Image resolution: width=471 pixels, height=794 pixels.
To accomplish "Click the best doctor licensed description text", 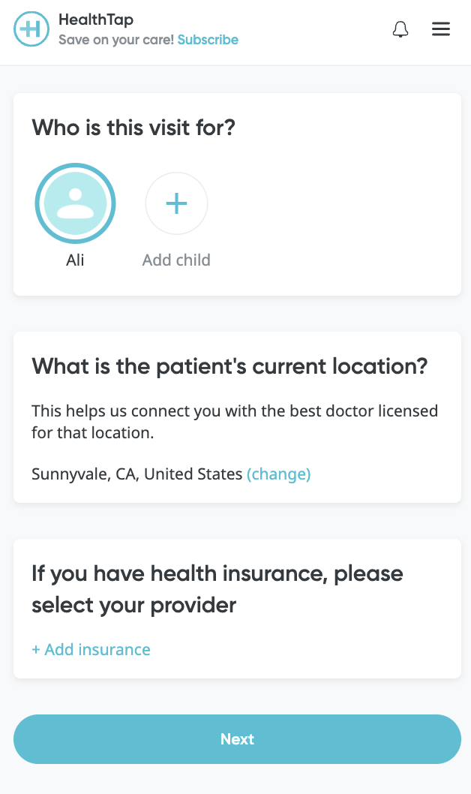I will pyautogui.click(x=235, y=421).
